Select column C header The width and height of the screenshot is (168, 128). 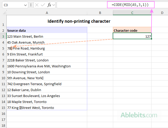point(132,13)
